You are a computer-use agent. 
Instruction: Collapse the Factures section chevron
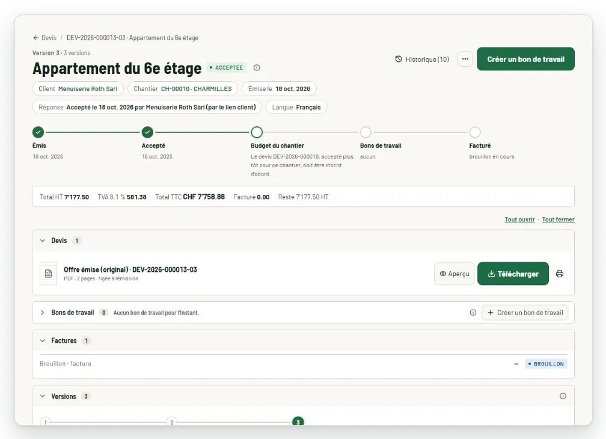[43, 341]
